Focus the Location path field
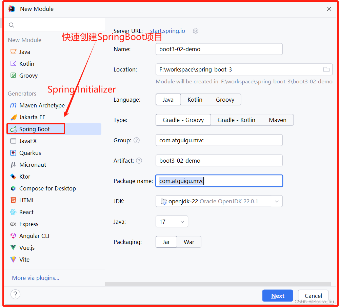 (244, 69)
